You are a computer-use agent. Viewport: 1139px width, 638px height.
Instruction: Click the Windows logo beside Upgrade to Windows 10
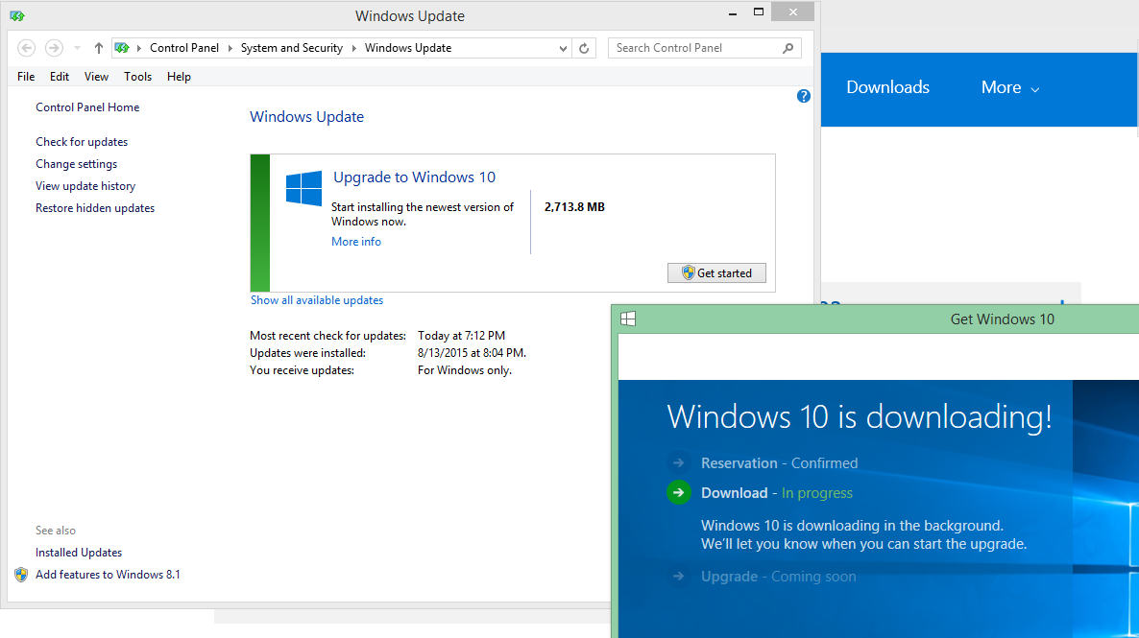pyautogui.click(x=303, y=189)
